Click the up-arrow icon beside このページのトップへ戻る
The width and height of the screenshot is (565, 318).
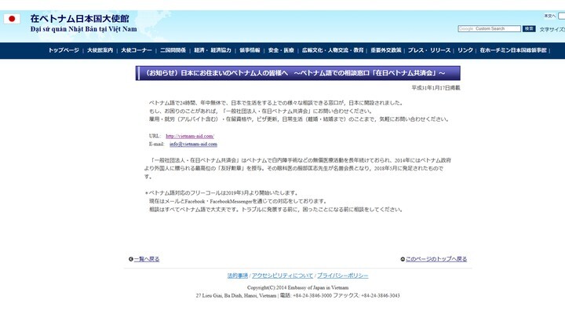(403, 259)
